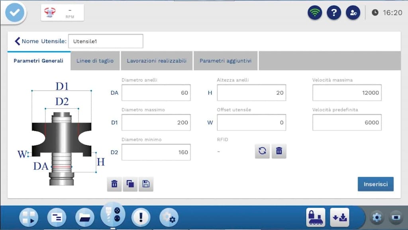The width and height of the screenshot is (408, 230).
Task: Refresh the RFID tag reading
Action: (x=262, y=151)
